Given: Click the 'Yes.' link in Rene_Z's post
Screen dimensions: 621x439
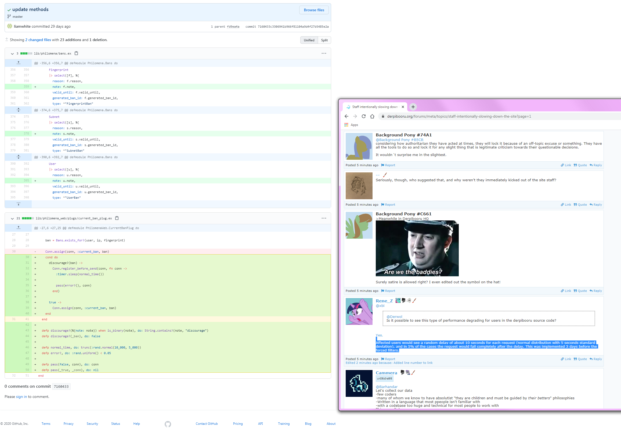Looking at the screenshot, I should coord(379,335).
